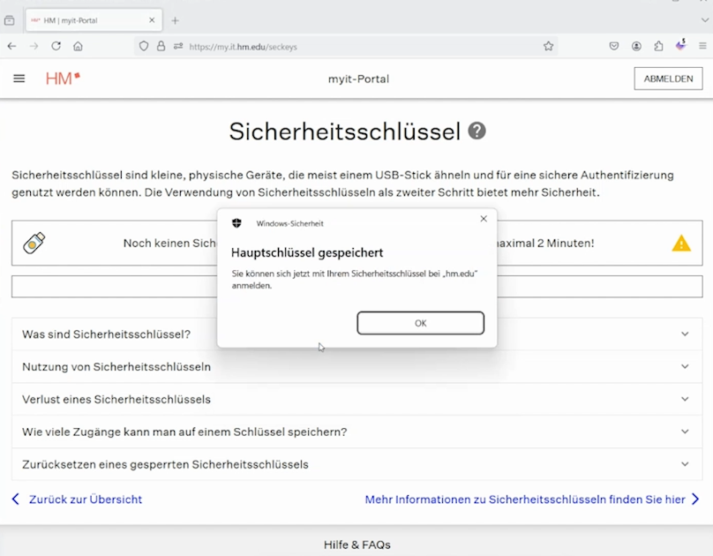Close the Windows-Sicherheit dialog
The image size is (713, 556).
pos(483,219)
